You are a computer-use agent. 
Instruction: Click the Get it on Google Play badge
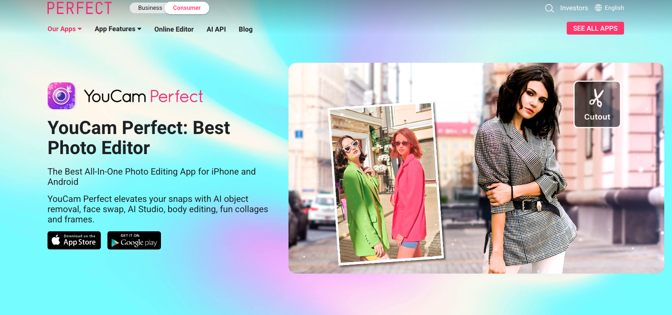134,240
